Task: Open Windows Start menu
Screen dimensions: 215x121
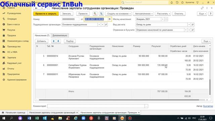Action: coord(4,118)
